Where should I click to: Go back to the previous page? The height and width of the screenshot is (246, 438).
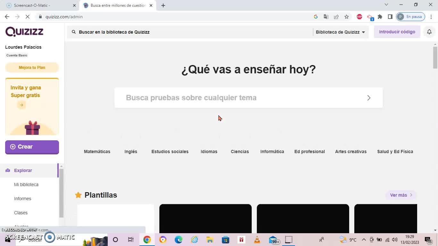(x=7, y=17)
